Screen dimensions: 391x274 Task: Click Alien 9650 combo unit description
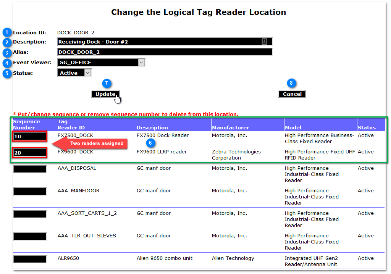point(165,258)
